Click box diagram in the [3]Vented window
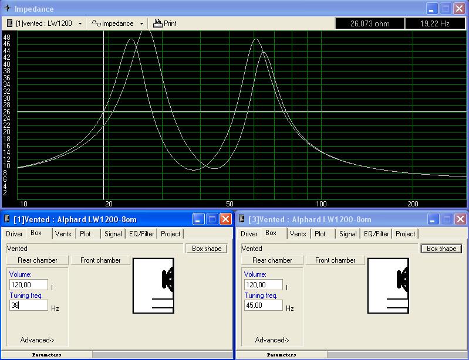Screen dimensions: 469x360 tap(388, 286)
